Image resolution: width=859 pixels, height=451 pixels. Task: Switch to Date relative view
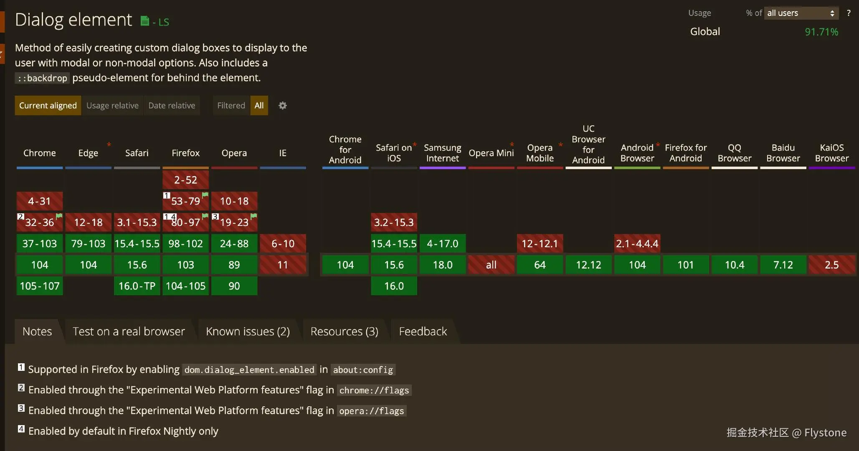coord(172,106)
